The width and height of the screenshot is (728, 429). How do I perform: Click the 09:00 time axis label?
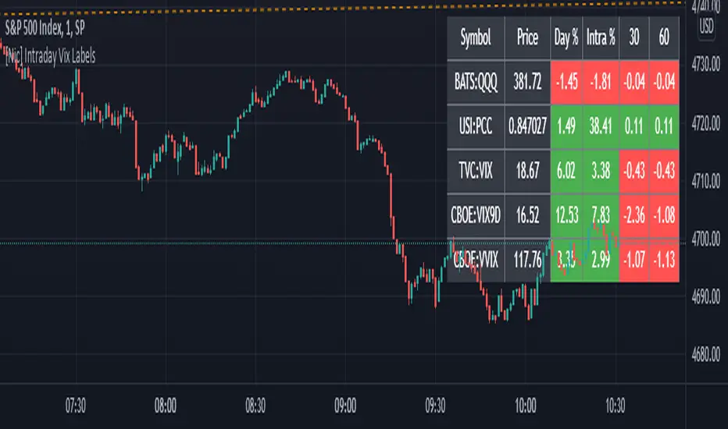(x=345, y=406)
